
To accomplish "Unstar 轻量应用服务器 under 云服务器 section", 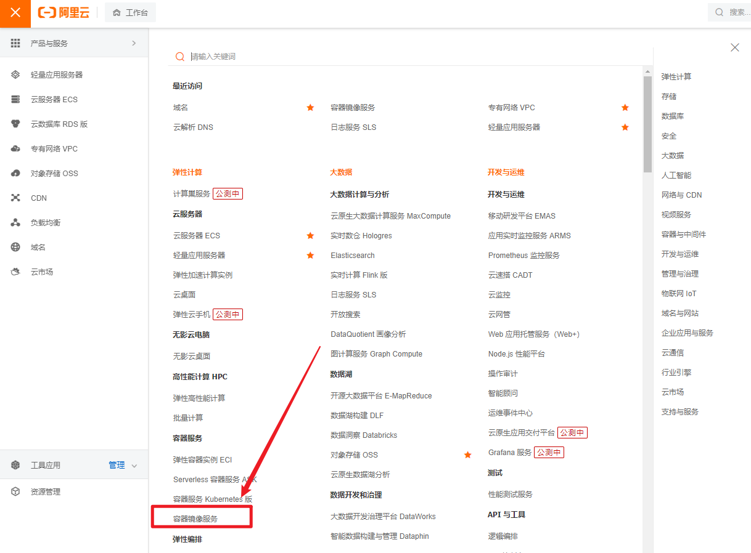I will click(x=310, y=255).
